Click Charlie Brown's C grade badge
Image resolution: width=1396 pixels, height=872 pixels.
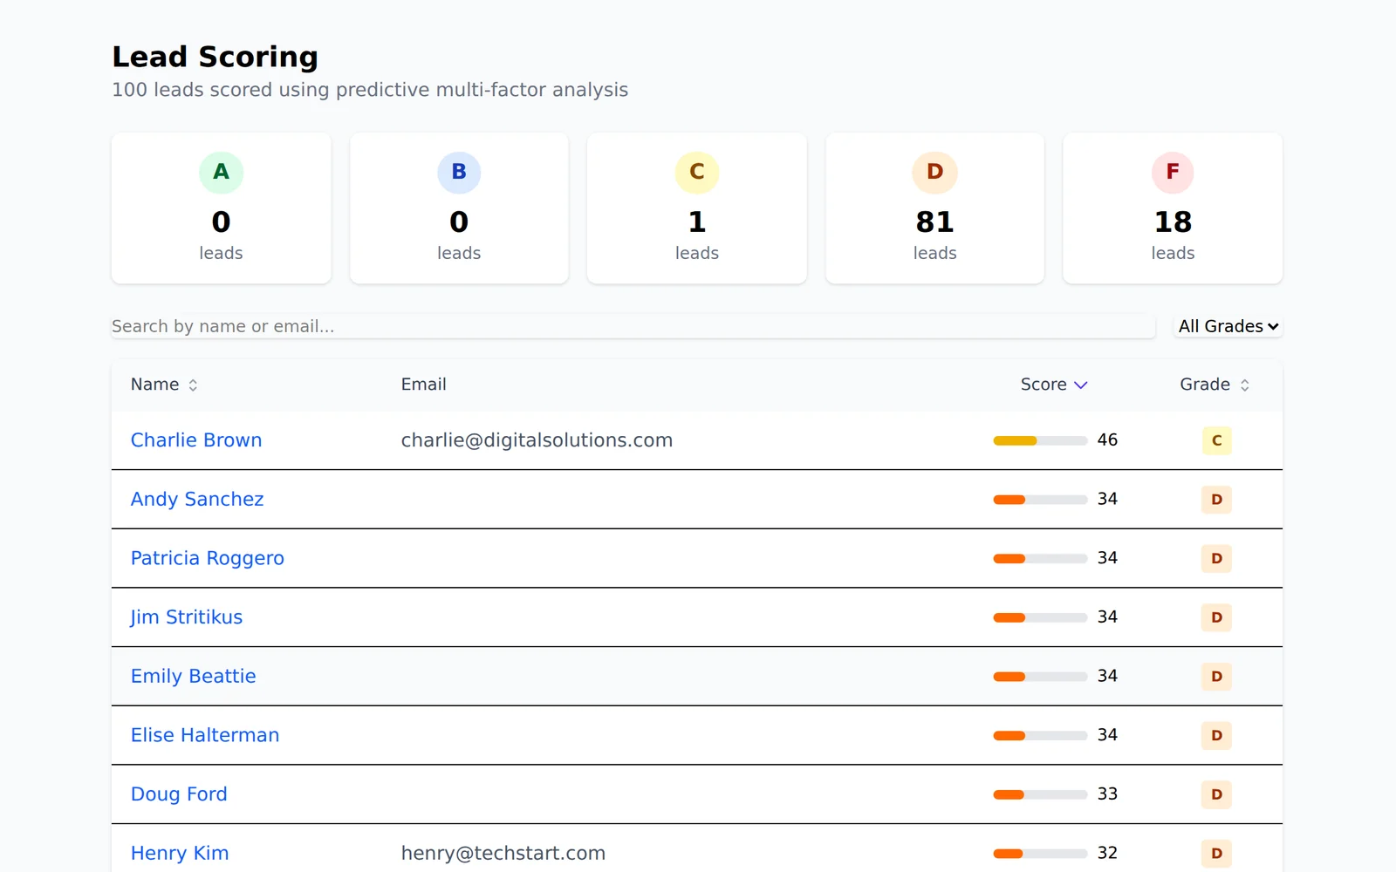[x=1216, y=440]
